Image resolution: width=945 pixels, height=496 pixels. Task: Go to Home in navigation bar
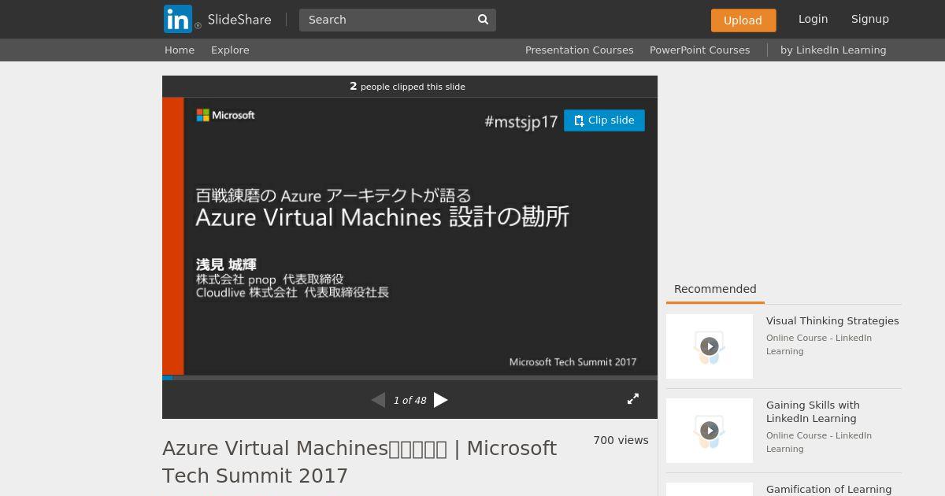tap(180, 50)
